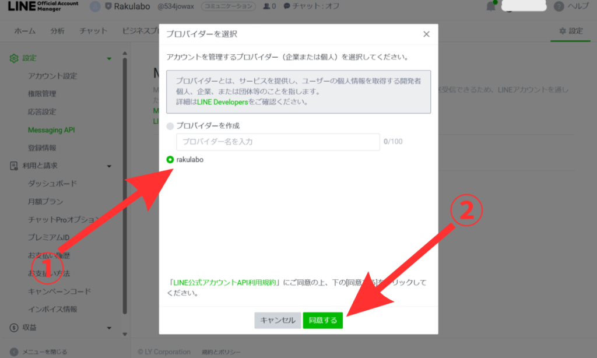
Task: Open キャンペーンコード in the sidebar
Action: pyautogui.click(x=59, y=292)
